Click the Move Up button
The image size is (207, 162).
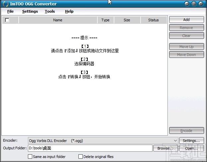(x=186, y=47)
